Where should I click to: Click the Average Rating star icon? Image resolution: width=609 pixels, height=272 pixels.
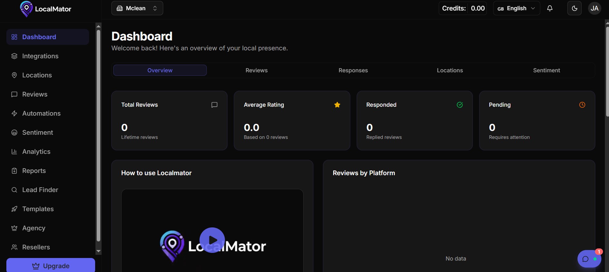(337, 105)
